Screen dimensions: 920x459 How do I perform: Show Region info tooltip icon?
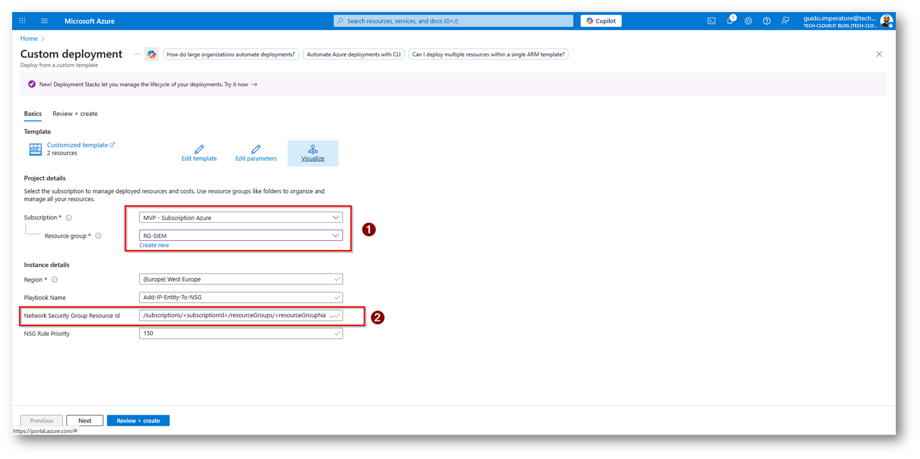click(55, 279)
